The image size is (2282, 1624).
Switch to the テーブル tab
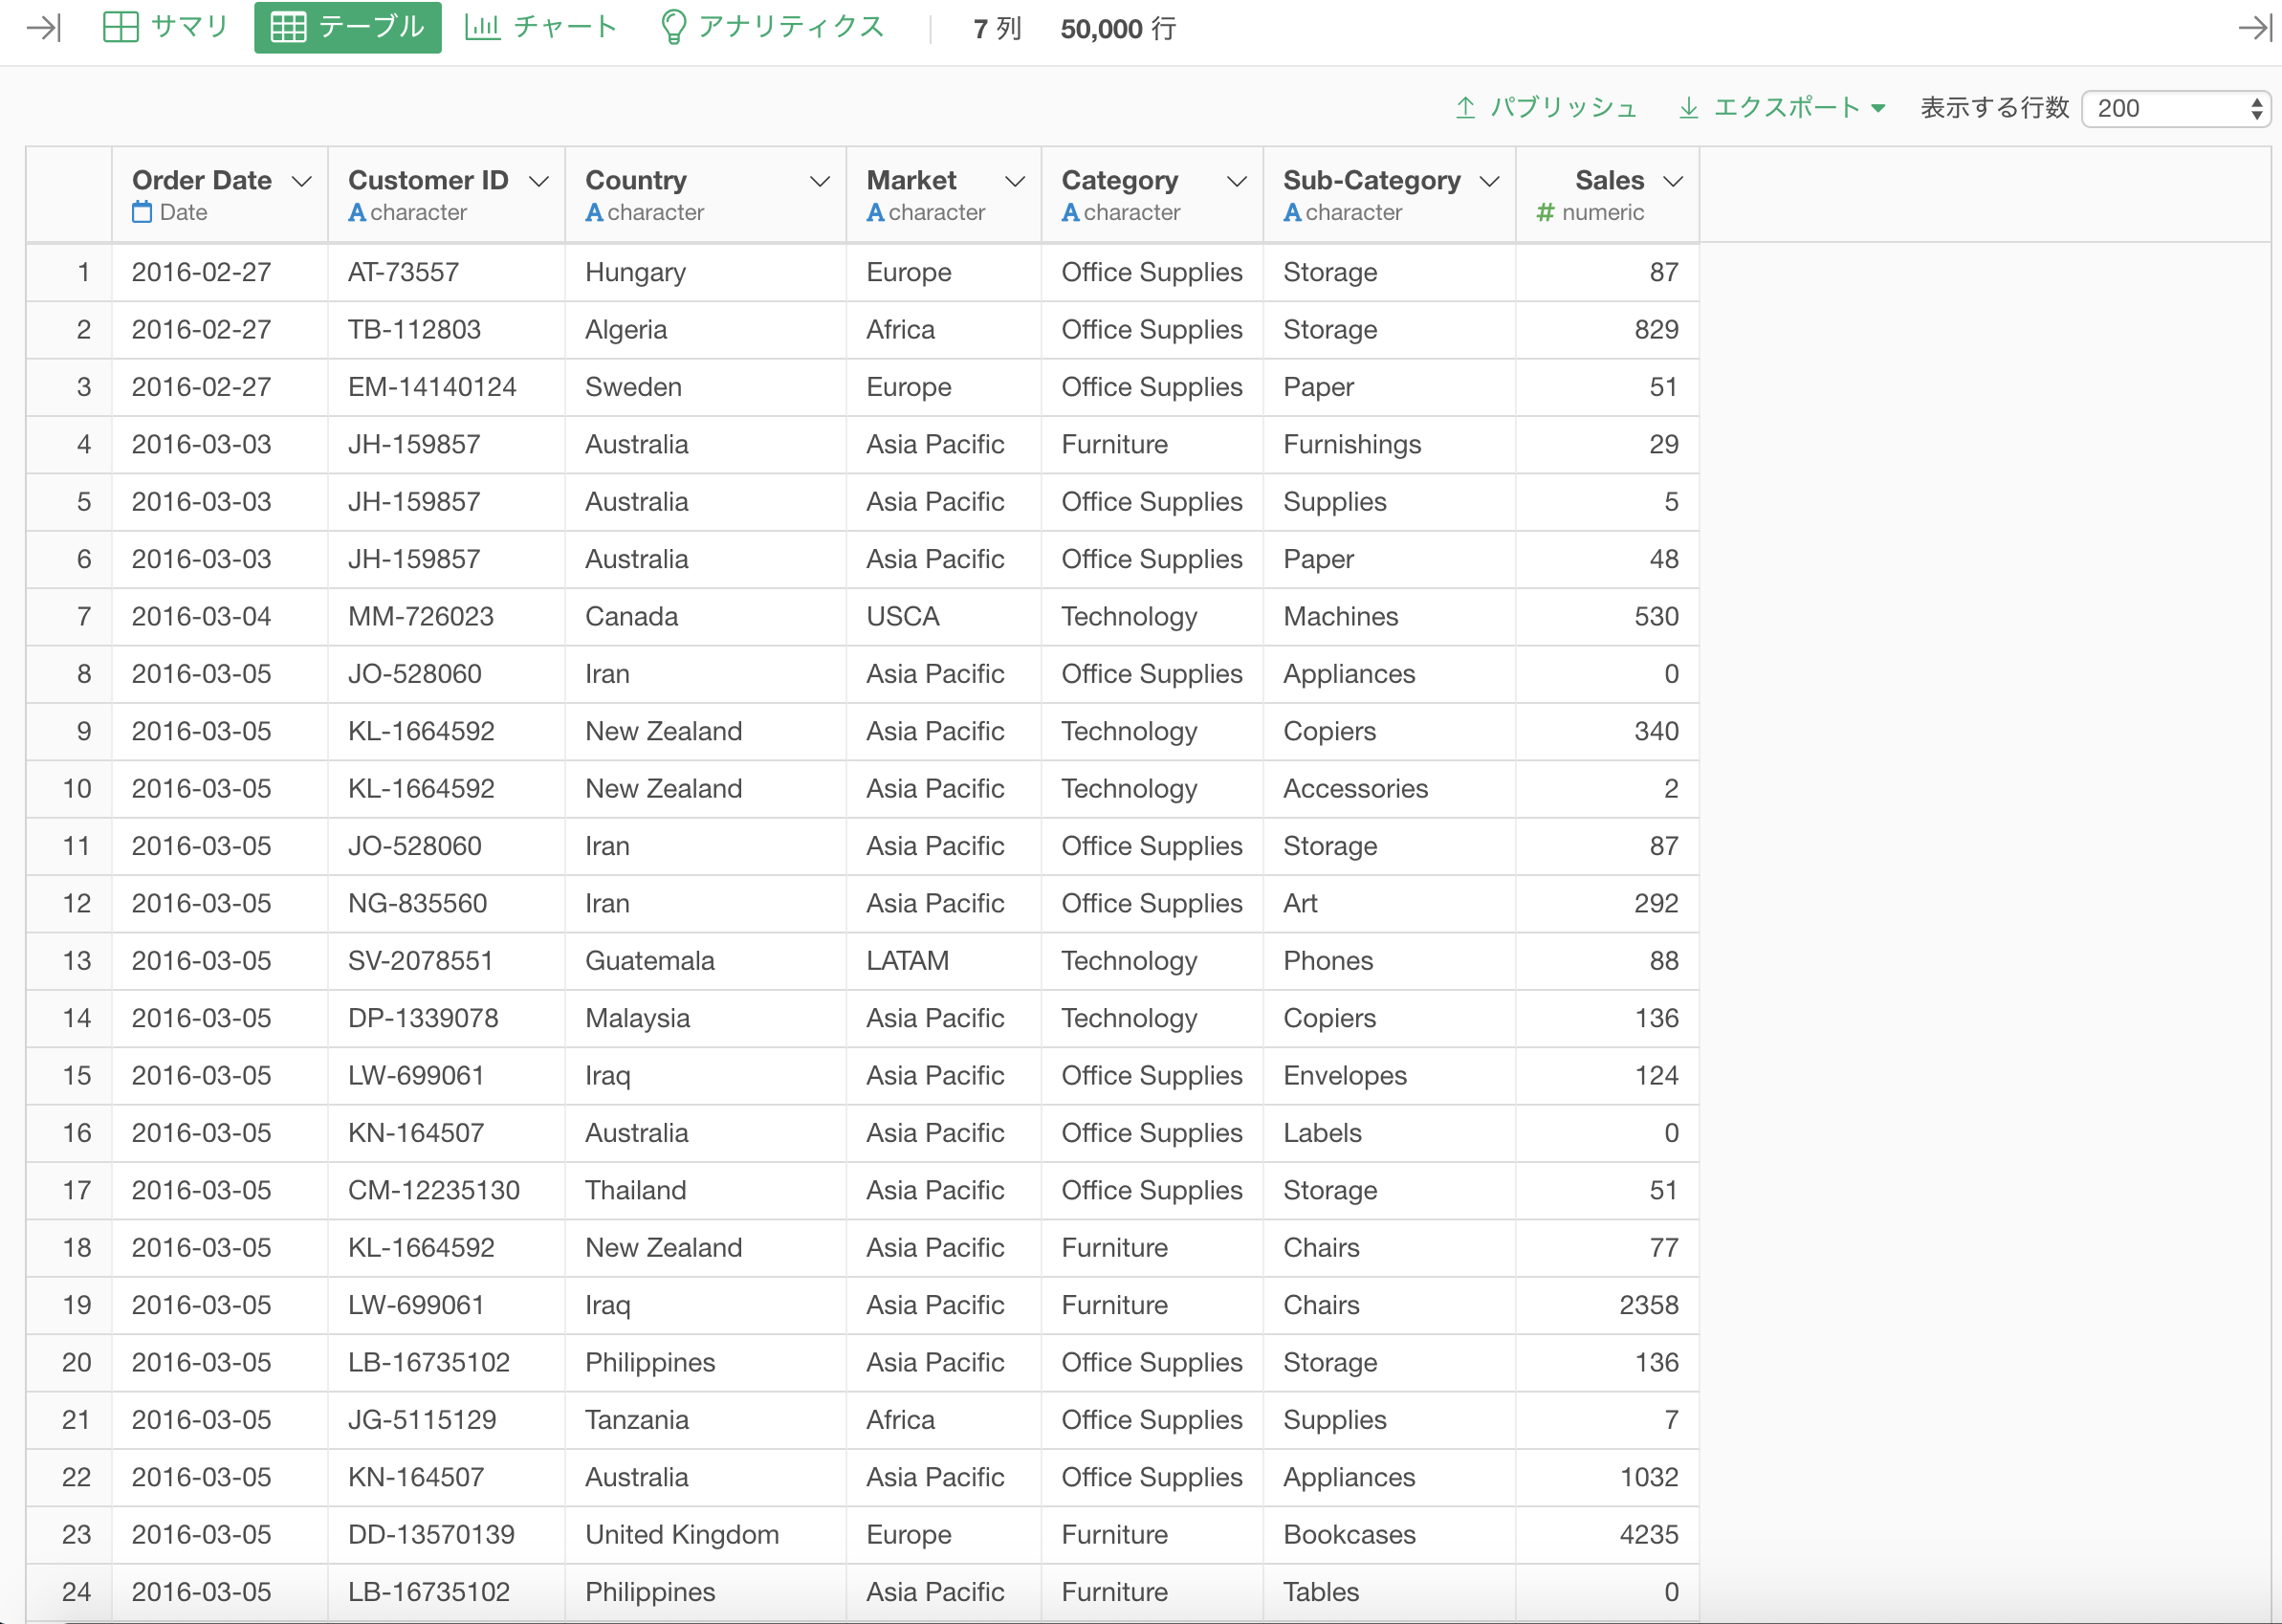(x=348, y=27)
